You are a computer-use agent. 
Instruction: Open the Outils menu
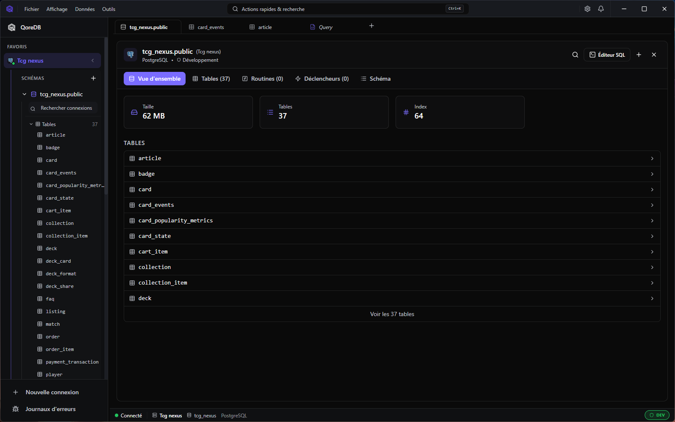point(109,9)
